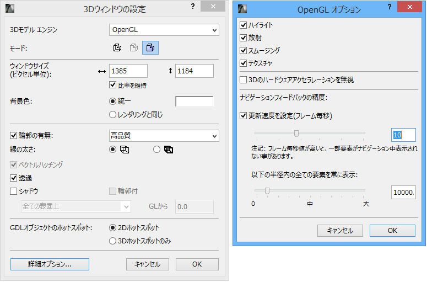The image size is (427, 282).
Task: Click the white background color swatch
Action: (x=194, y=102)
